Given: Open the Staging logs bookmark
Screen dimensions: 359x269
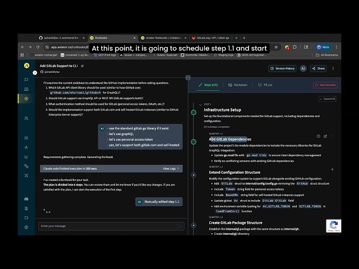Looking at the screenshot, I should click(x=223, y=55).
